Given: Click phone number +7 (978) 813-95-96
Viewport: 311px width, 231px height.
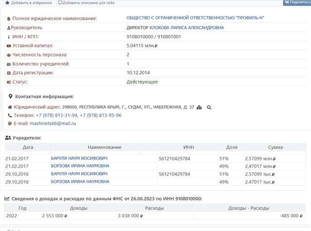Looking at the screenshot, I should point(101,115).
